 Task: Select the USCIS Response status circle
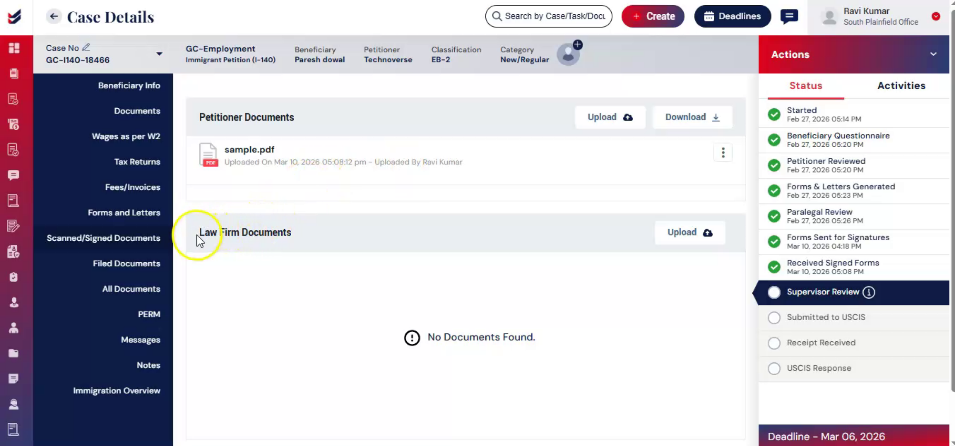pyautogui.click(x=774, y=368)
